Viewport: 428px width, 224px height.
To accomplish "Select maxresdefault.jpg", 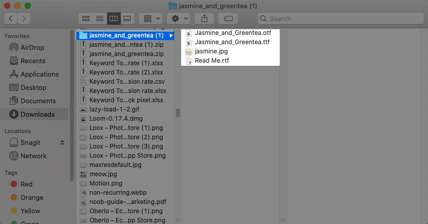I will coord(124,165).
